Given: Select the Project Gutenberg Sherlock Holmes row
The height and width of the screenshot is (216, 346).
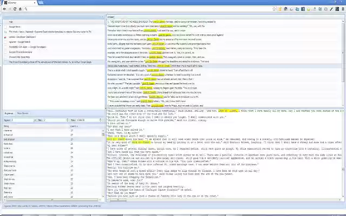Looking at the screenshot, I should click(x=54, y=62).
